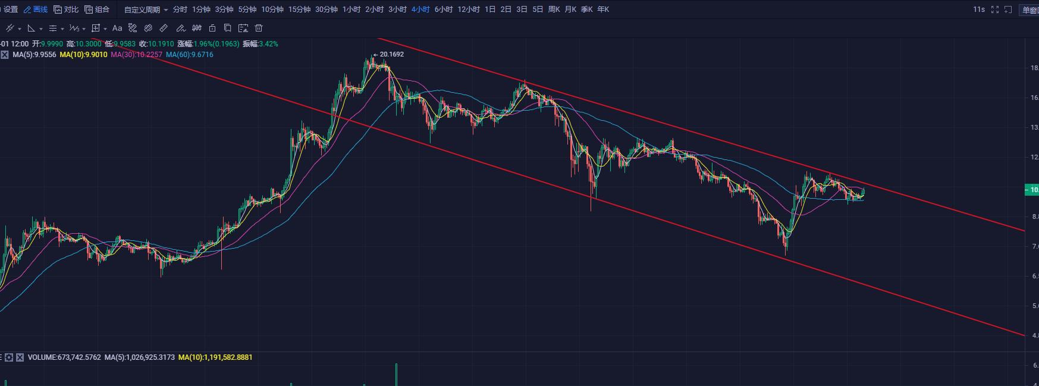Select the rectangle shape tool
Image resolution: width=1039 pixels, height=386 pixels.
click(96, 28)
